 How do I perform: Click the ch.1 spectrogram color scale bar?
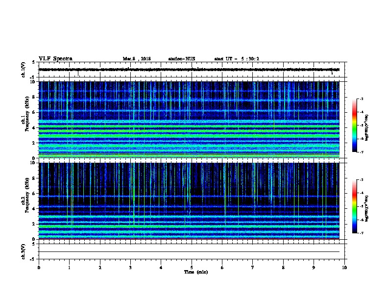tap(354, 125)
